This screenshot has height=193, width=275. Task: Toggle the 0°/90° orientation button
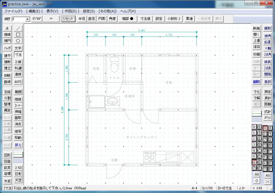tap(37, 19)
